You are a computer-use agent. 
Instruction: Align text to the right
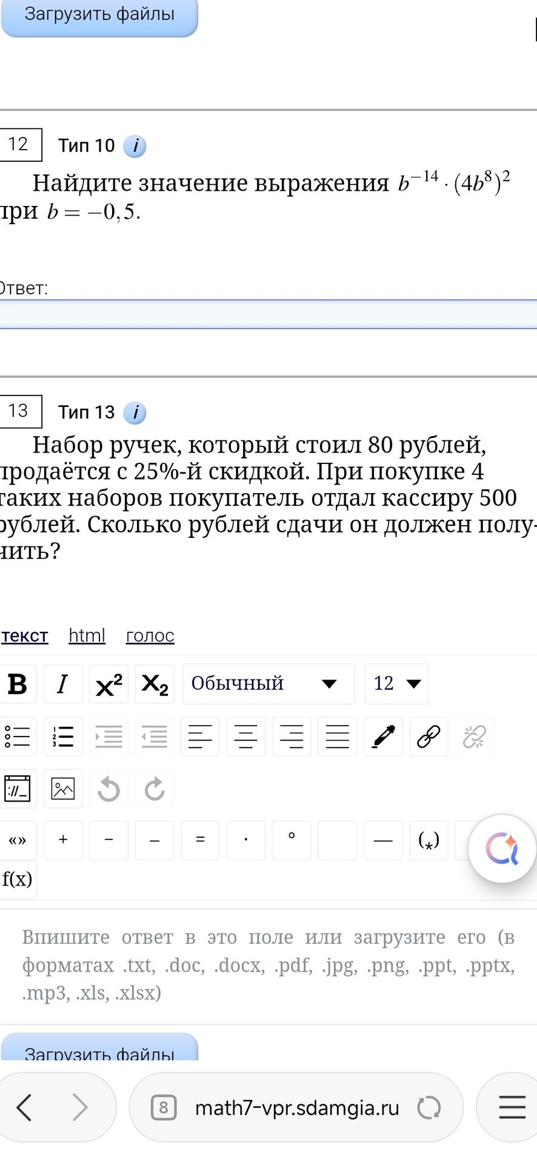(x=292, y=737)
